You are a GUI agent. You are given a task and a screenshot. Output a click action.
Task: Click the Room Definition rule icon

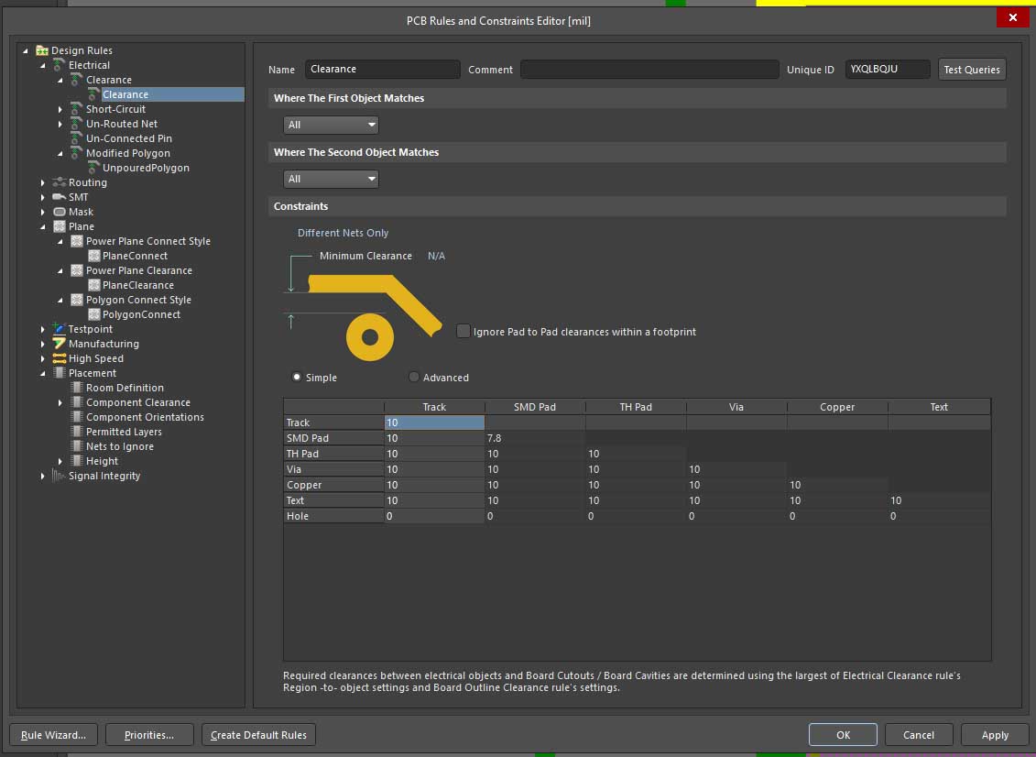tap(77, 388)
